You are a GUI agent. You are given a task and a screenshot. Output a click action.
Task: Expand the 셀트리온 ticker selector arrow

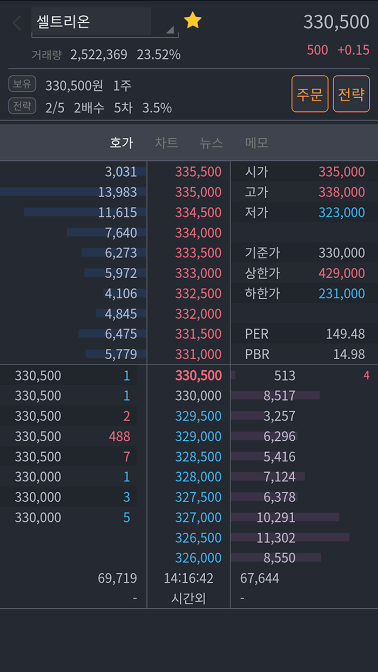click(171, 31)
